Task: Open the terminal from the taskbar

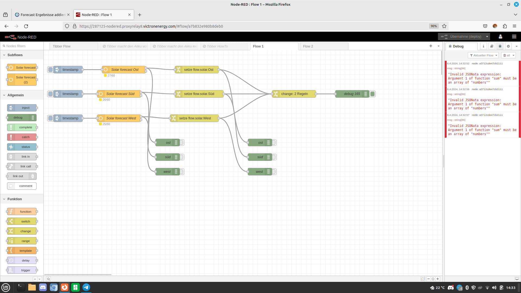Action: click(21, 287)
